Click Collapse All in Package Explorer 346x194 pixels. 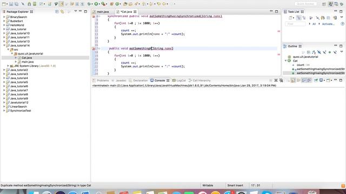tap(57, 12)
